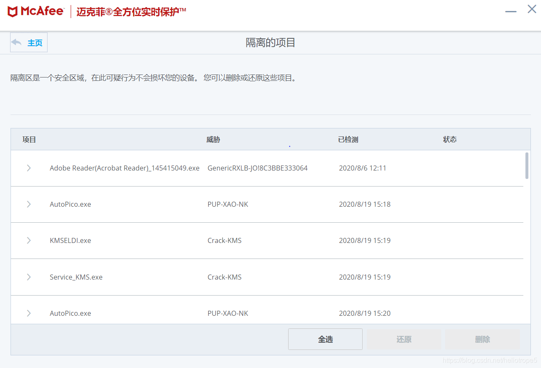Select the KMSELDI.exe file name
Image resolution: width=541 pixels, height=368 pixels.
click(70, 240)
